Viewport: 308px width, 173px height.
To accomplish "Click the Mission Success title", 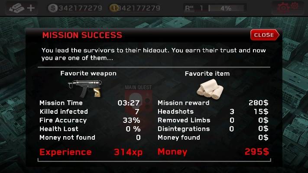I will (x=82, y=35).
